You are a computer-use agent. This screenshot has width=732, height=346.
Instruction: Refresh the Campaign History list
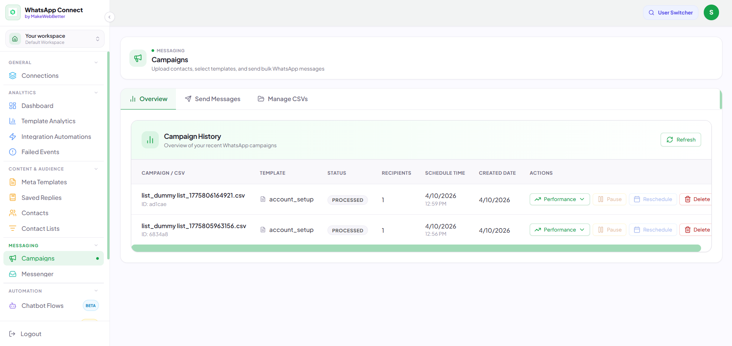point(680,140)
